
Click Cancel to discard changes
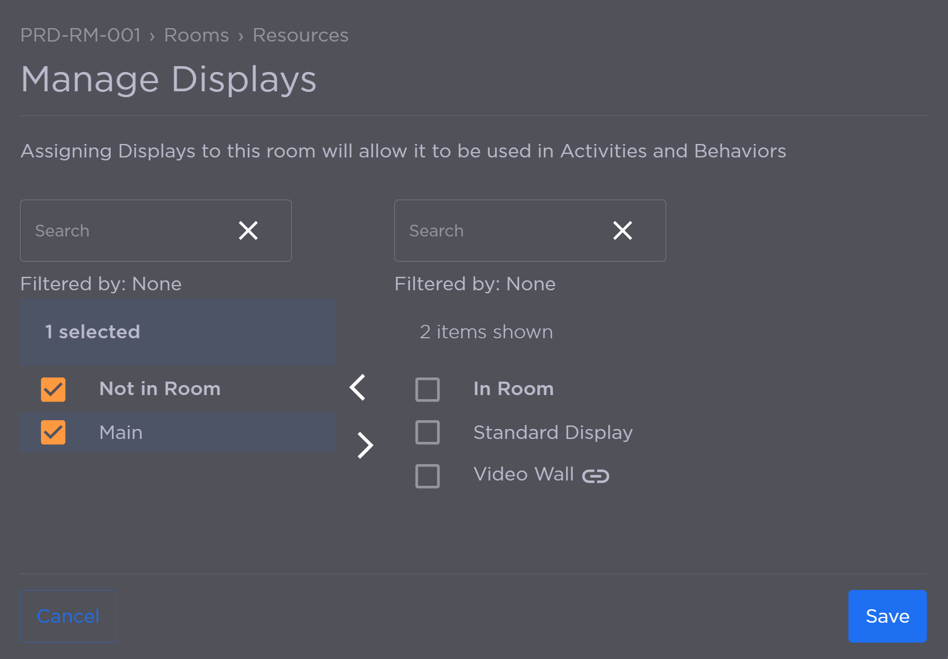pos(67,616)
